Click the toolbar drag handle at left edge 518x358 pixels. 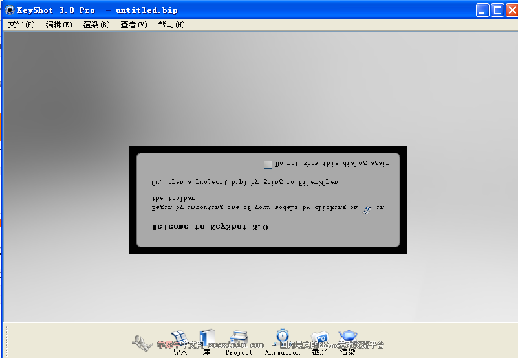point(6,341)
